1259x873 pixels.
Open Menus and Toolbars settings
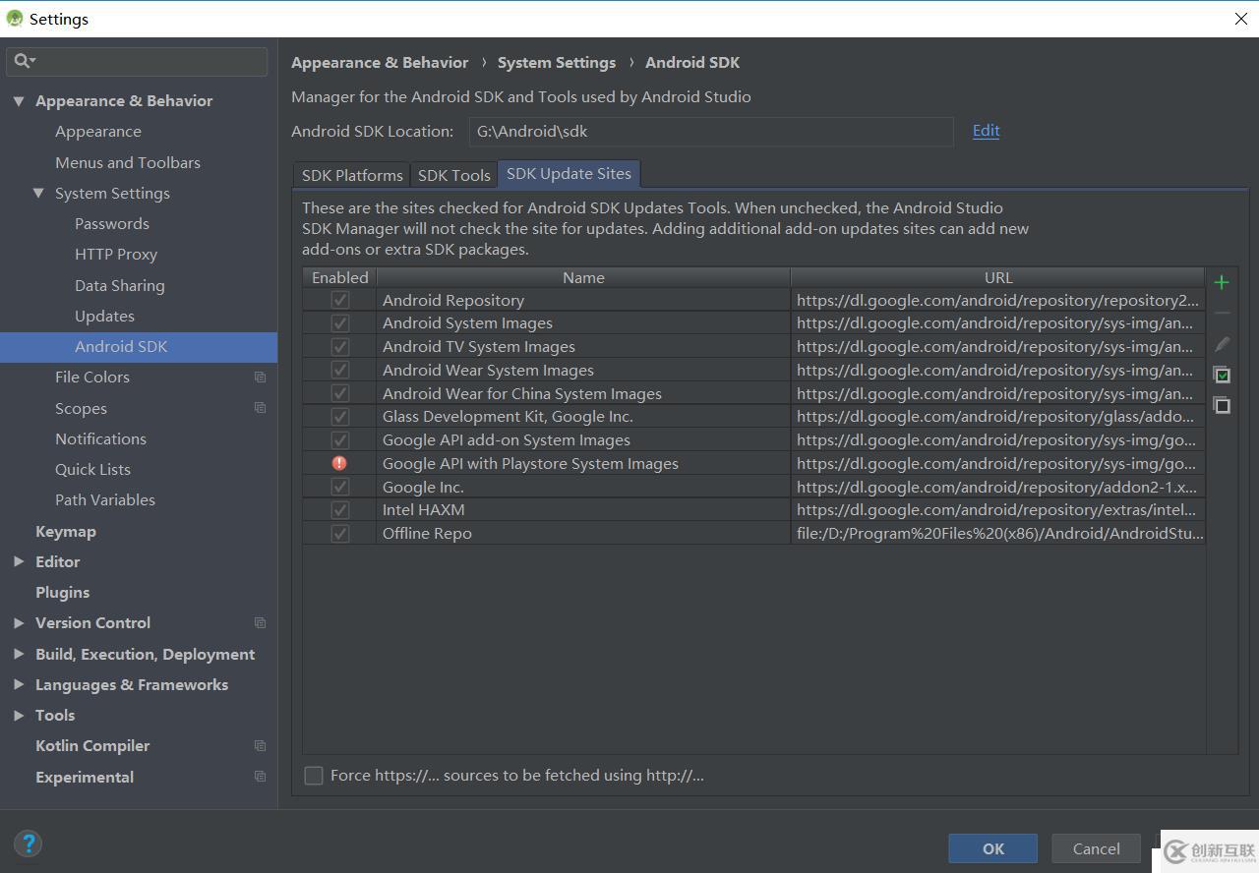128,162
